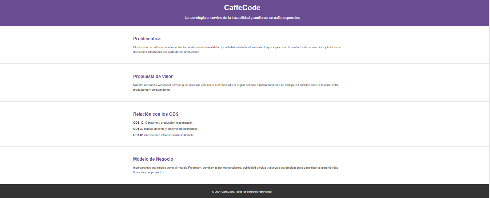This screenshot has height=198, width=490.
Task: Click the CaffeCode title in the header
Action: (x=242, y=8)
